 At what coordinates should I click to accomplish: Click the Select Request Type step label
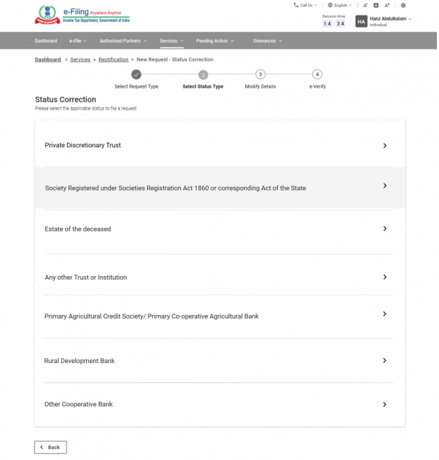pos(137,87)
